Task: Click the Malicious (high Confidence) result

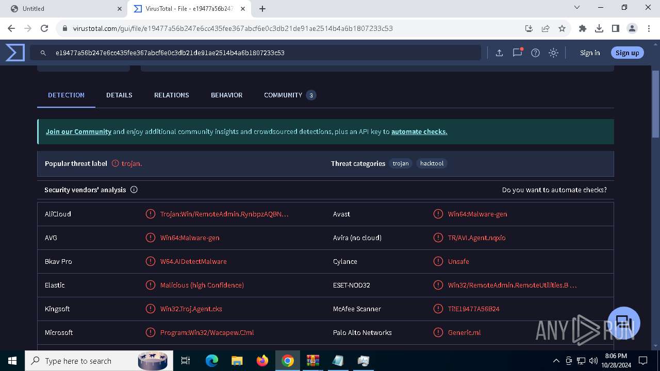Action: pos(202,285)
